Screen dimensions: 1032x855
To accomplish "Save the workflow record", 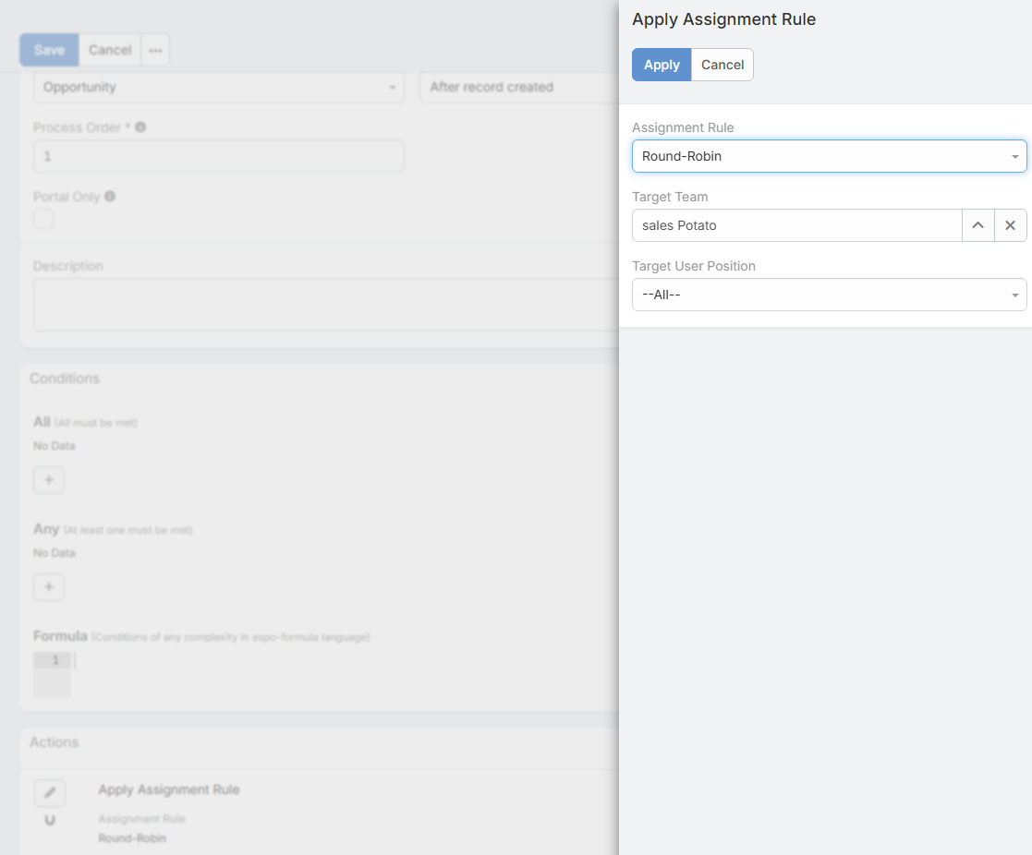I will point(49,50).
